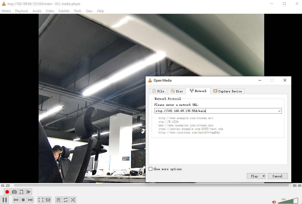Toggle the A-B loop button
The width and height of the screenshot is (302, 204).
coord(22,192)
